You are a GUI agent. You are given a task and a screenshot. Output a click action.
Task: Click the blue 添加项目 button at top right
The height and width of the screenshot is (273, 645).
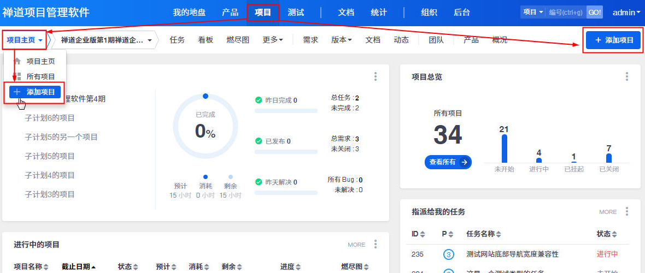coord(613,40)
